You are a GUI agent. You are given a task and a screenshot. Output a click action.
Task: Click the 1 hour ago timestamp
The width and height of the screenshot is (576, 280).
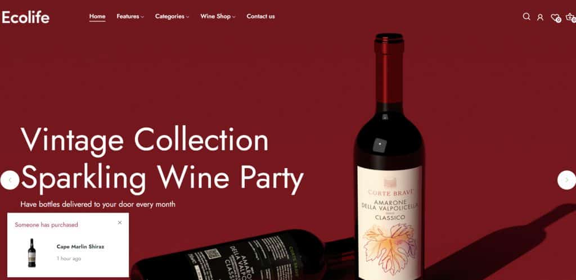pos(69,259)
